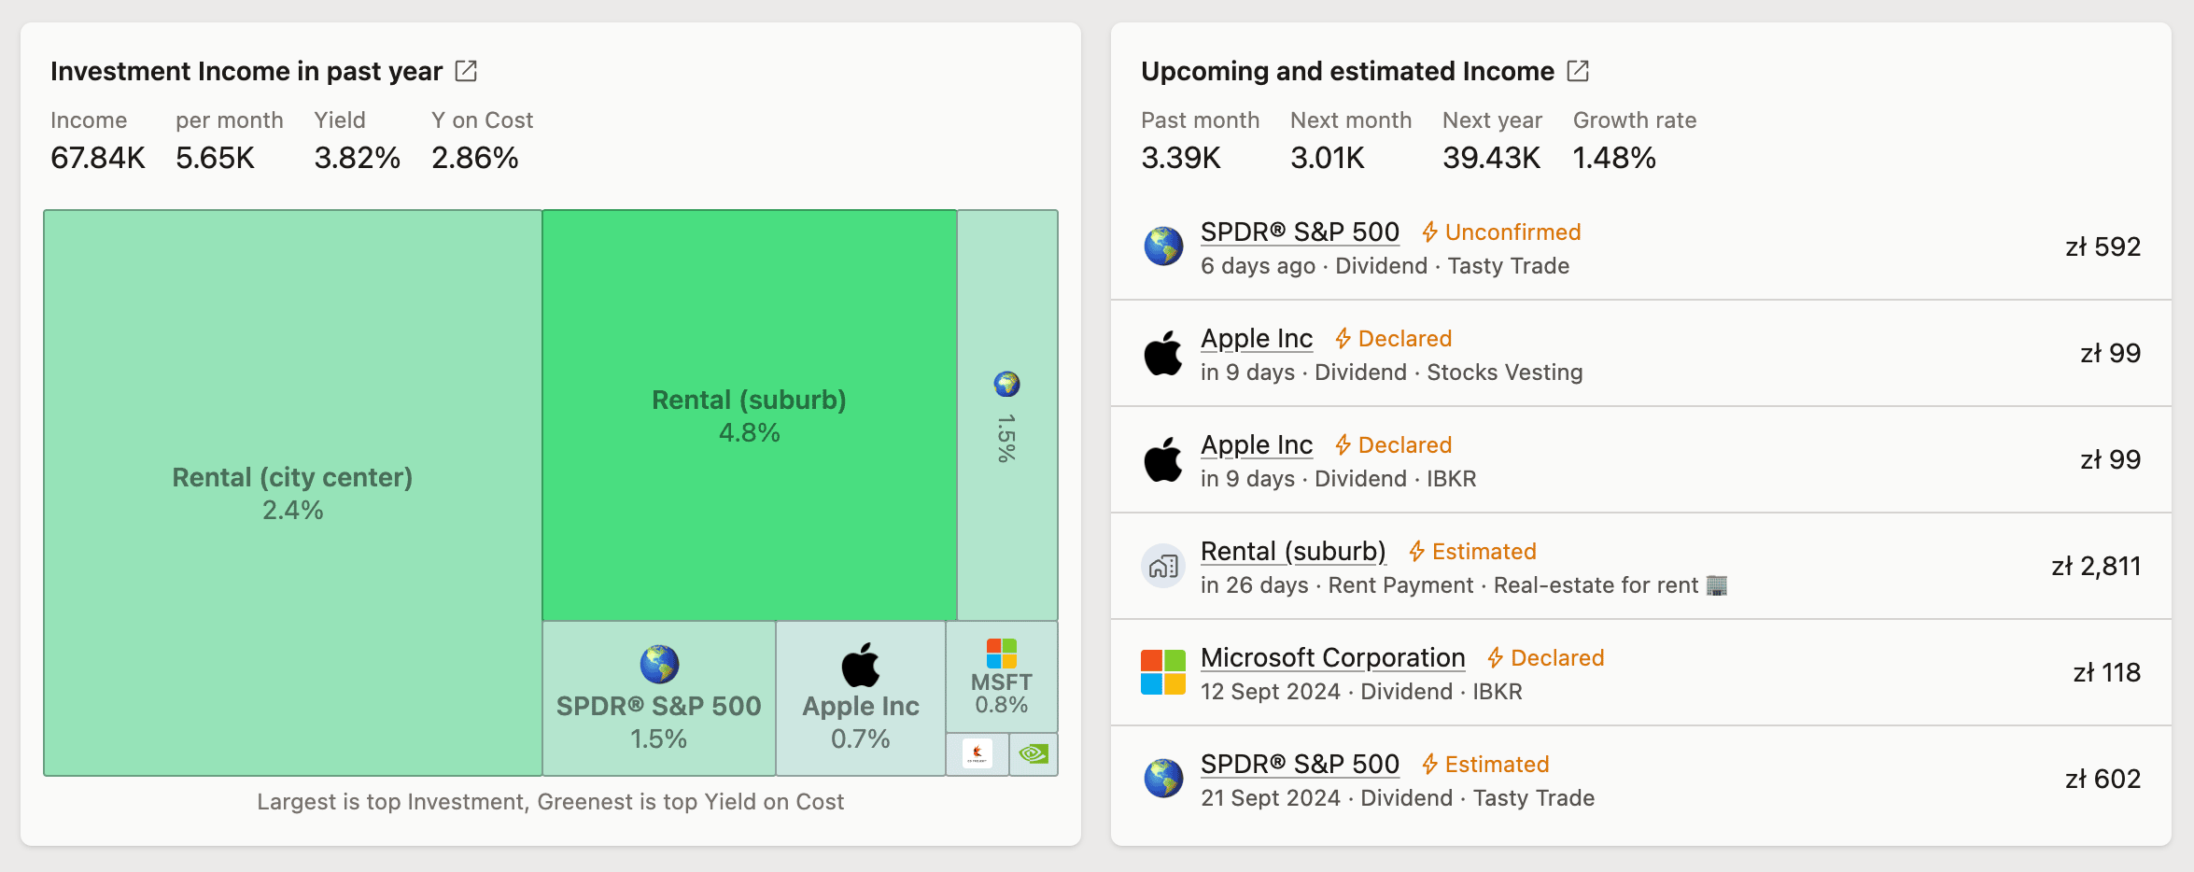Click the globe icon on SPDR Unconfirmed row

(x=1163, y=247)
